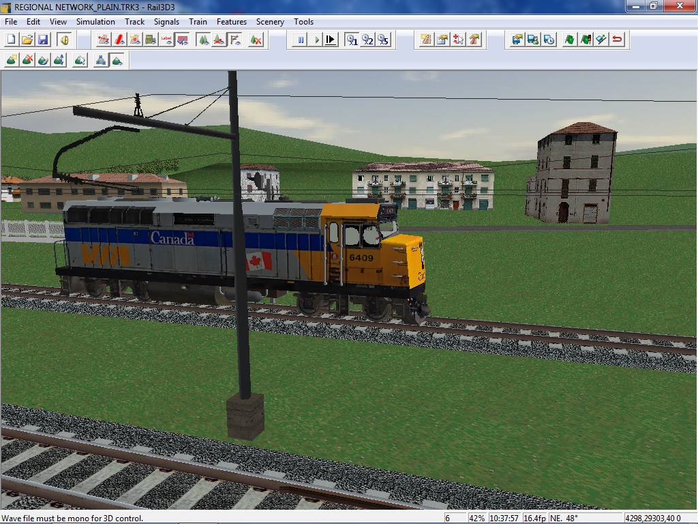Save the layout with floppy disk icon

(x=43, y=40)
